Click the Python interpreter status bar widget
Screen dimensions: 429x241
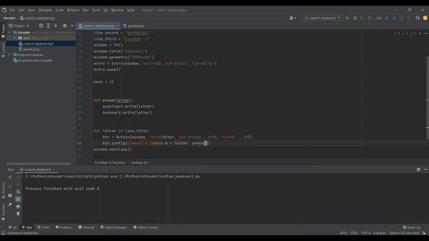tap(404, 233)
